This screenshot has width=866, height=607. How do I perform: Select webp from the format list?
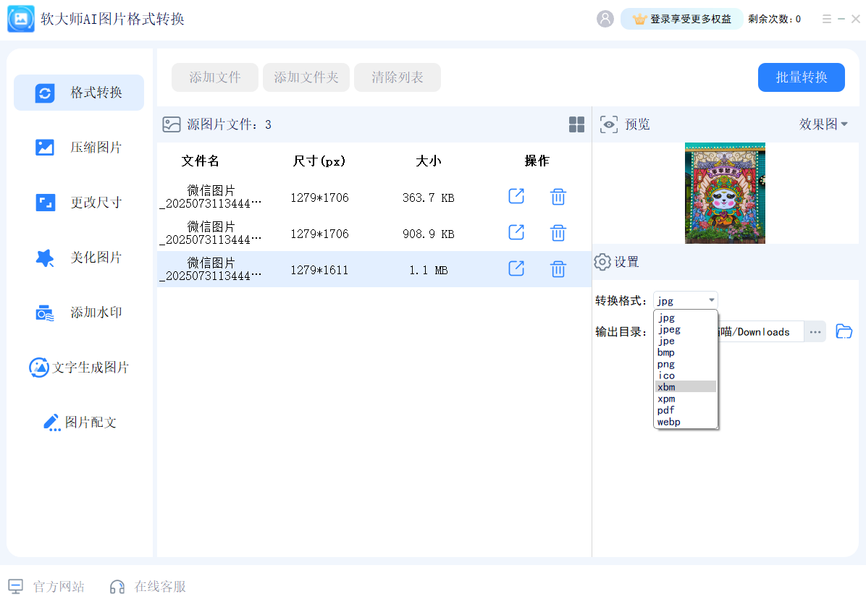point(668,422)
